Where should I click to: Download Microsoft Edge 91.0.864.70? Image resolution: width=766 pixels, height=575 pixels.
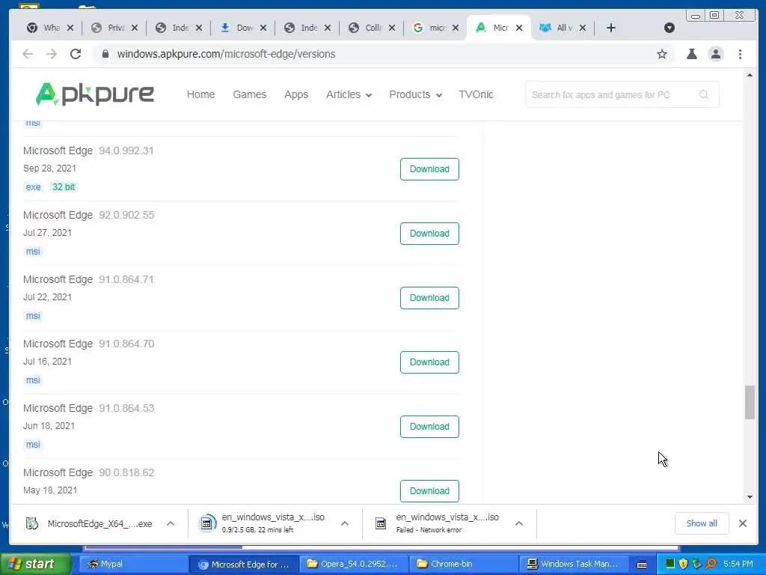click(429, 362)
